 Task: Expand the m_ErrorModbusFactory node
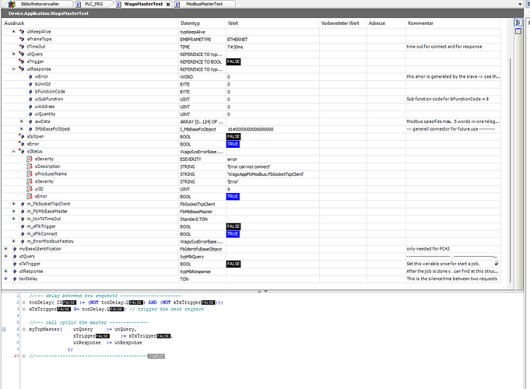[x=13, y=241]
